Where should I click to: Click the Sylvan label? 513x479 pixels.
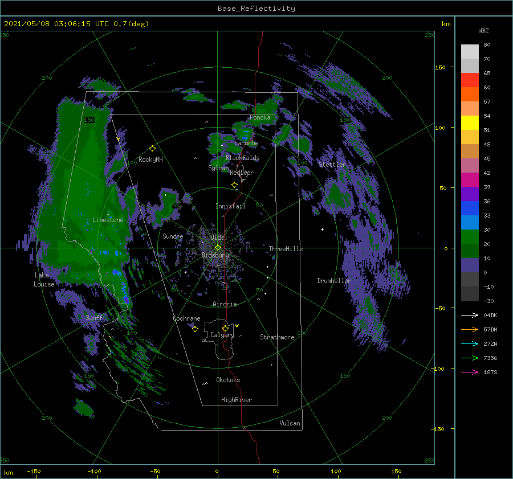tap(218, 168)
